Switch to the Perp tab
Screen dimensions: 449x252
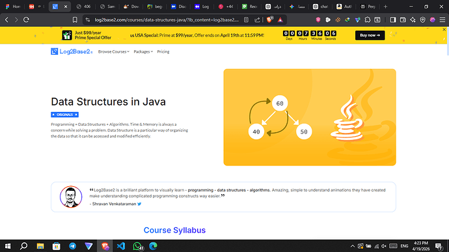(x=368, y=7)
